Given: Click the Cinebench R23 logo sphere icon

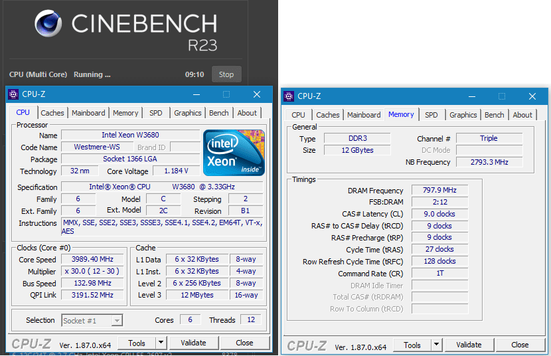Looking at the screenshot, I should 48,23.
